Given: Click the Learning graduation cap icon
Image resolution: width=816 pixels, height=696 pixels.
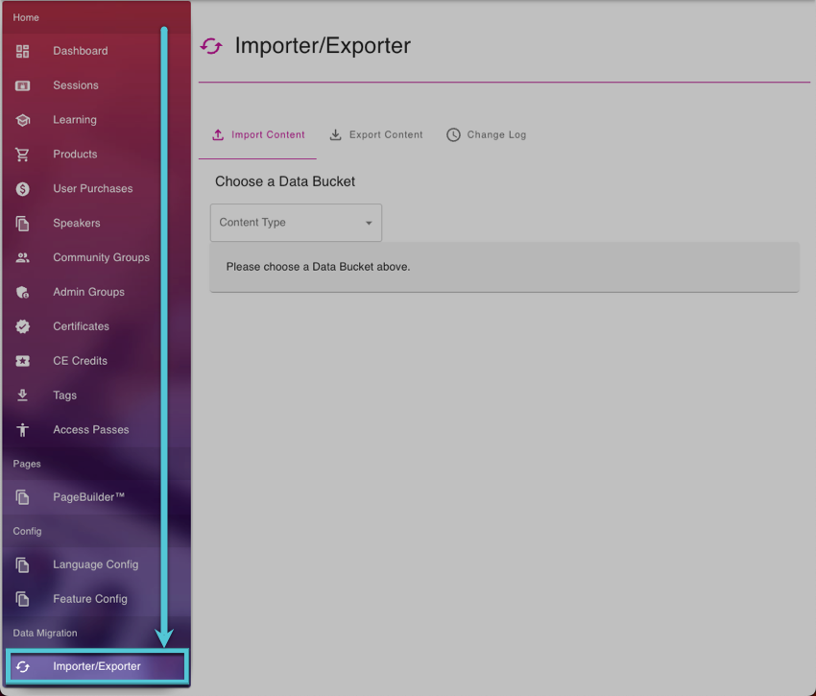Looking at the screenshot, I should point(22,120).
